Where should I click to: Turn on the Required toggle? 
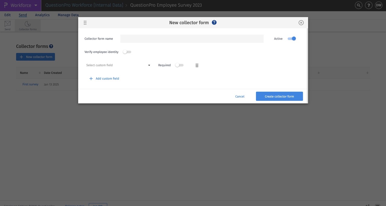coord(179,65)
